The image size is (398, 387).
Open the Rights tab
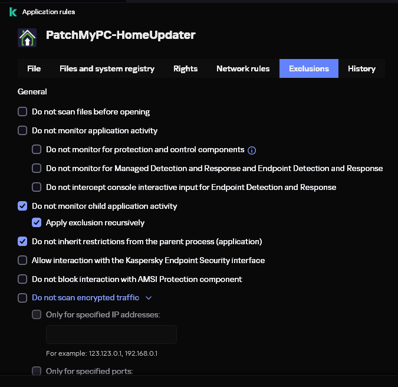[185, 69]
